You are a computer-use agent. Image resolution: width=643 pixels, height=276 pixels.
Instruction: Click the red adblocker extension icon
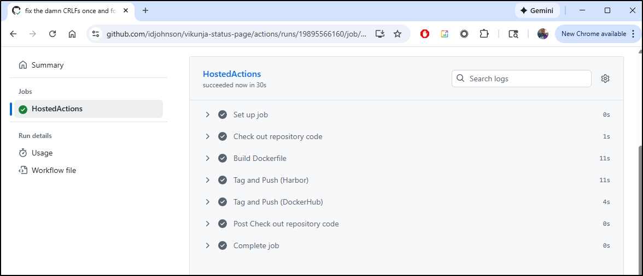(425, 34)
